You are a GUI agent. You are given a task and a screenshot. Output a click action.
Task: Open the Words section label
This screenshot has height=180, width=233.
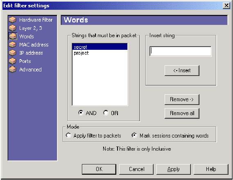click(x=27, y=36)
